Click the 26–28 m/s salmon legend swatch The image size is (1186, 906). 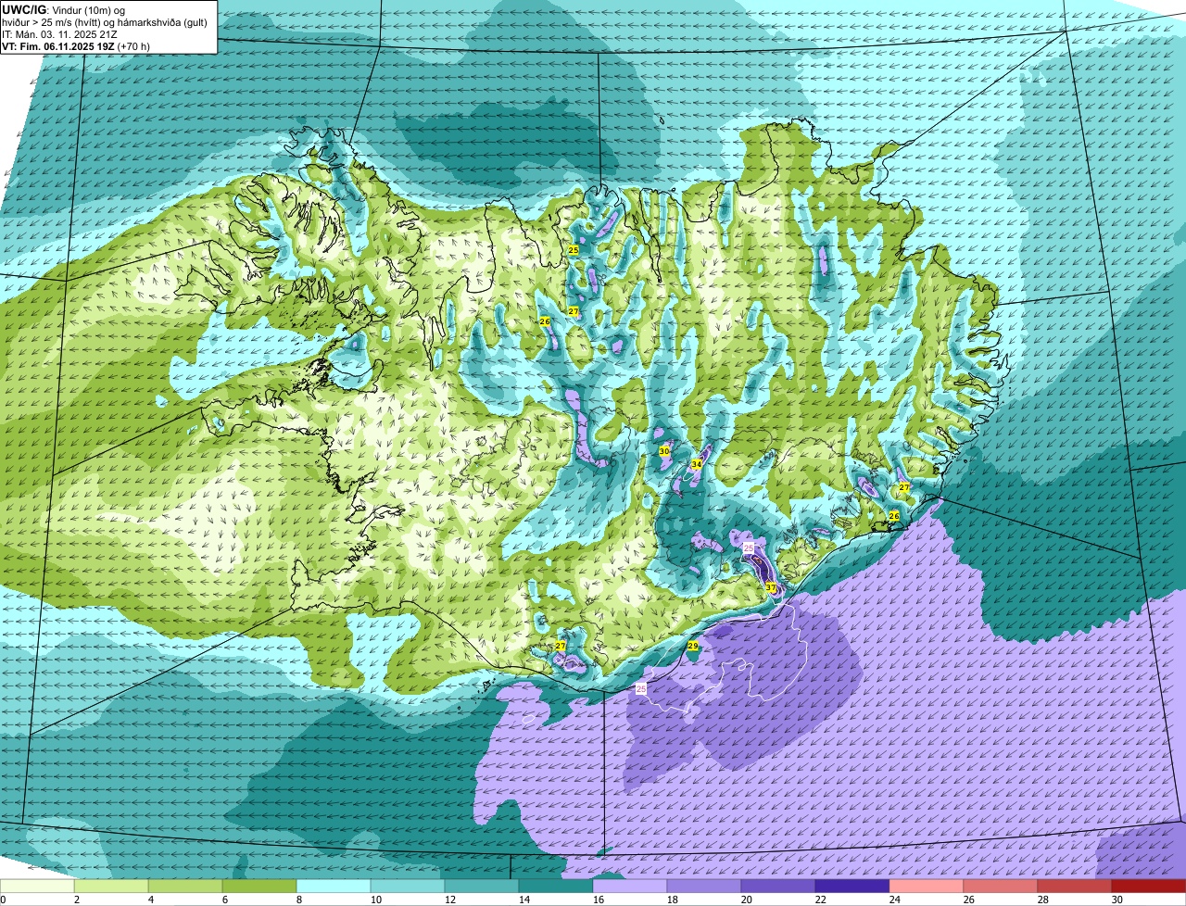point(1001,886)
